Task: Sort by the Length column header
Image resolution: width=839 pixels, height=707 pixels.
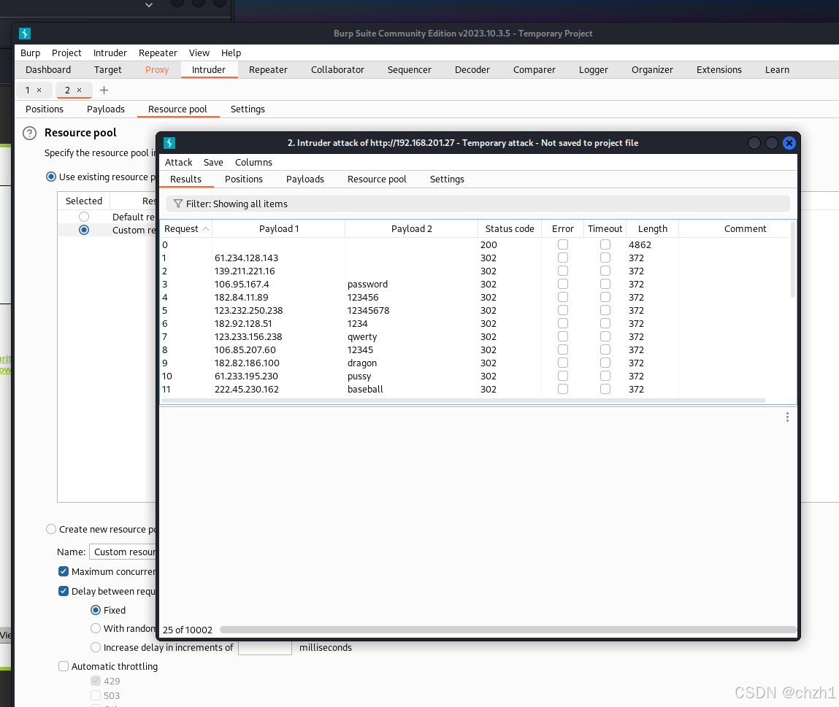Action: (652, 229)
